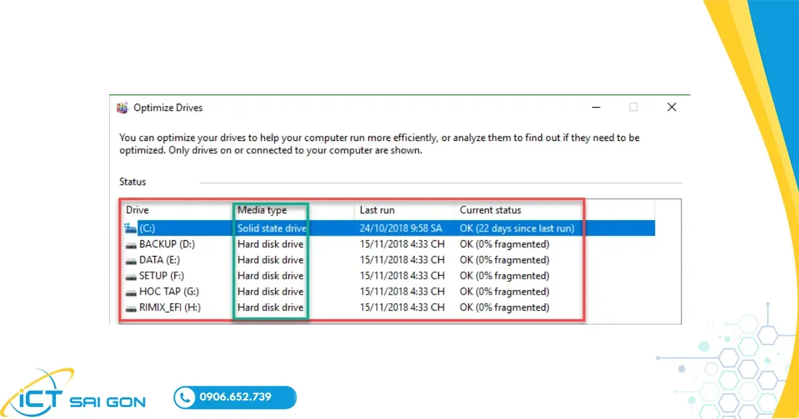Sort by the Media type column header
Screen dimensions: 799x419
(262, 210)
